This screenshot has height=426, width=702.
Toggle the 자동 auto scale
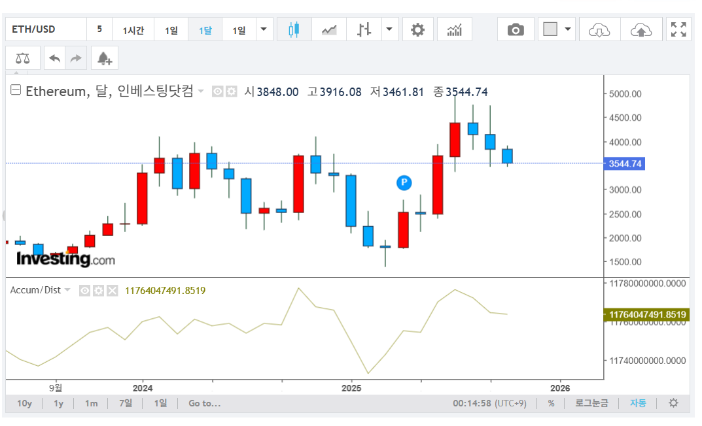(638, 403)
